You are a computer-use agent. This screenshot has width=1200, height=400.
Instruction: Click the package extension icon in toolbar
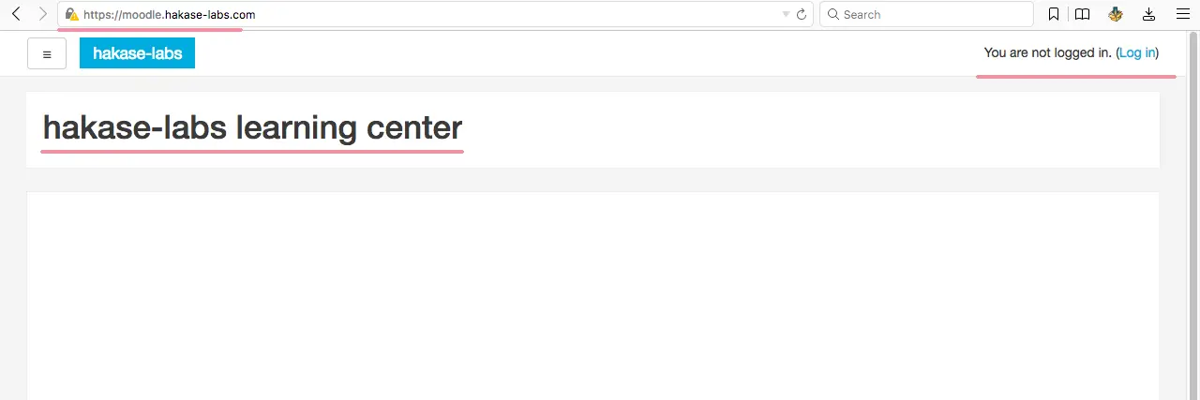click(x=1116, y=14)
